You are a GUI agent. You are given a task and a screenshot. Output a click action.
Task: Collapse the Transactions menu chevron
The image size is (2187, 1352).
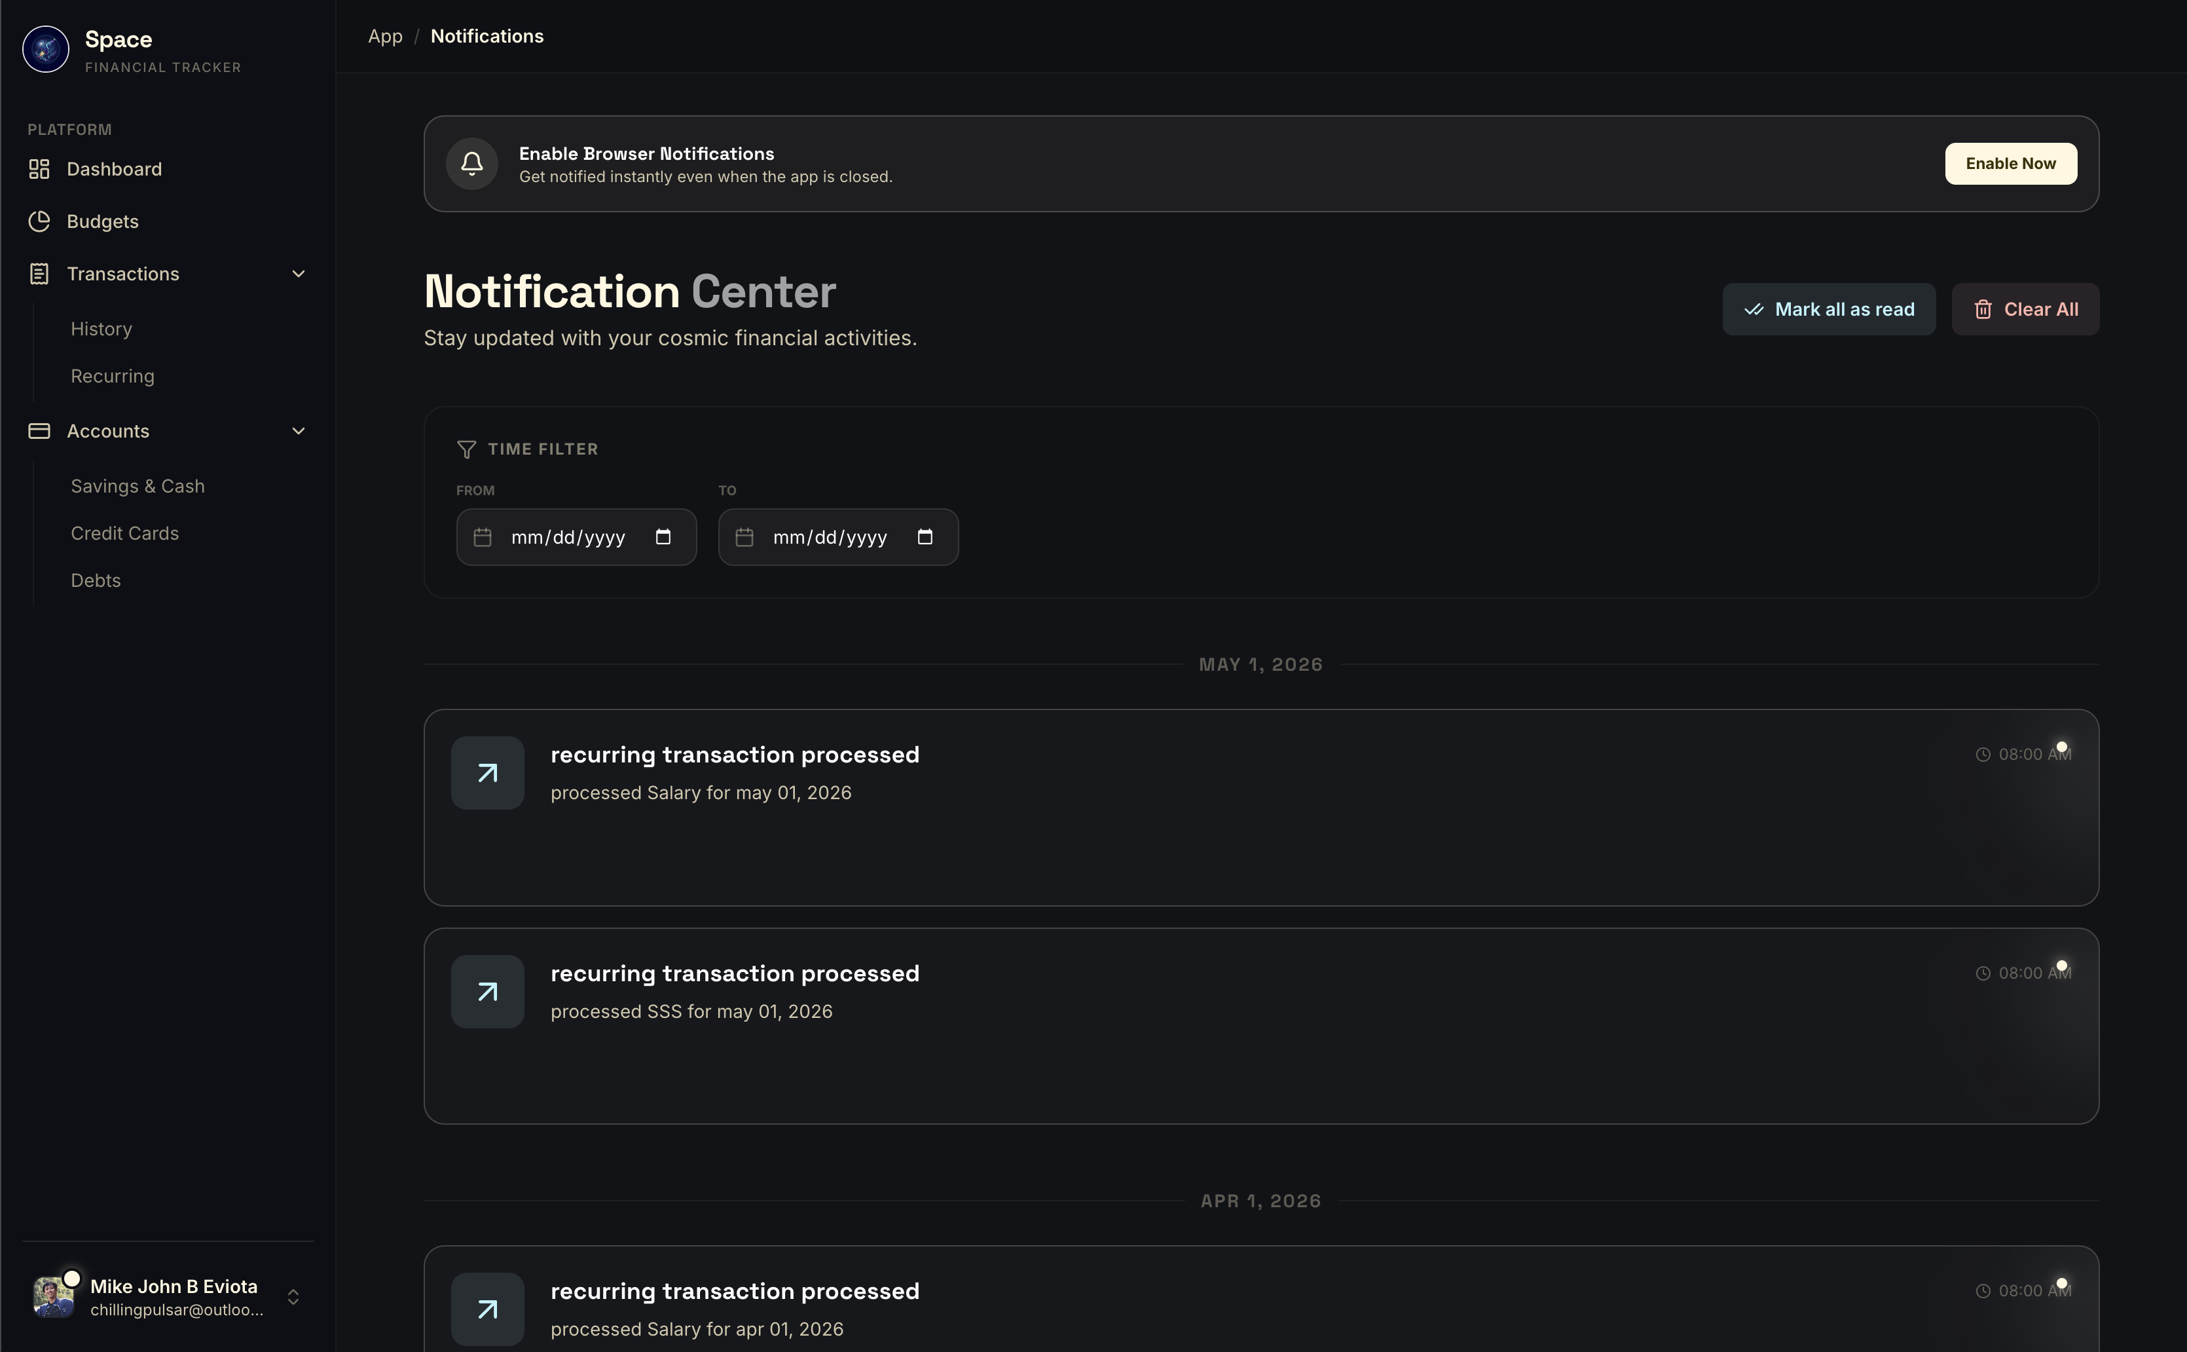pos(299,274)
